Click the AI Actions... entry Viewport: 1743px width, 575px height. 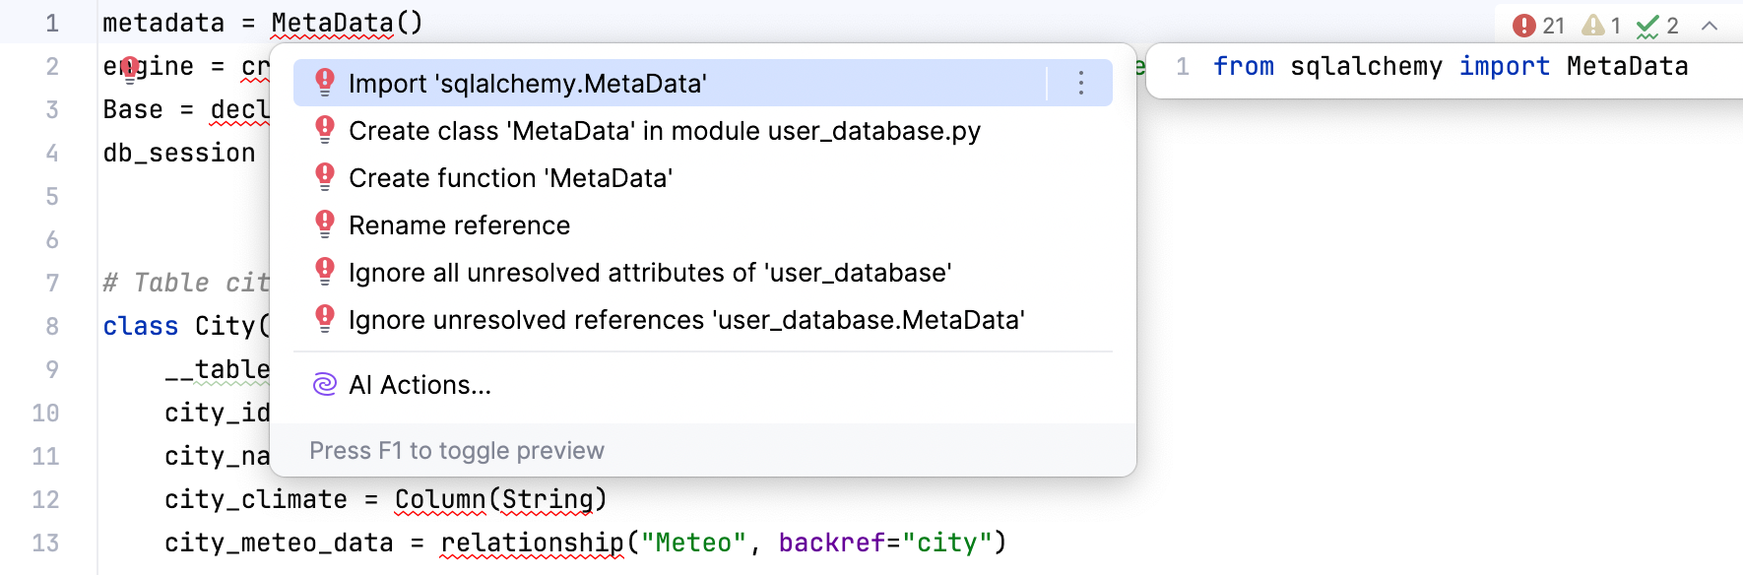420,384
